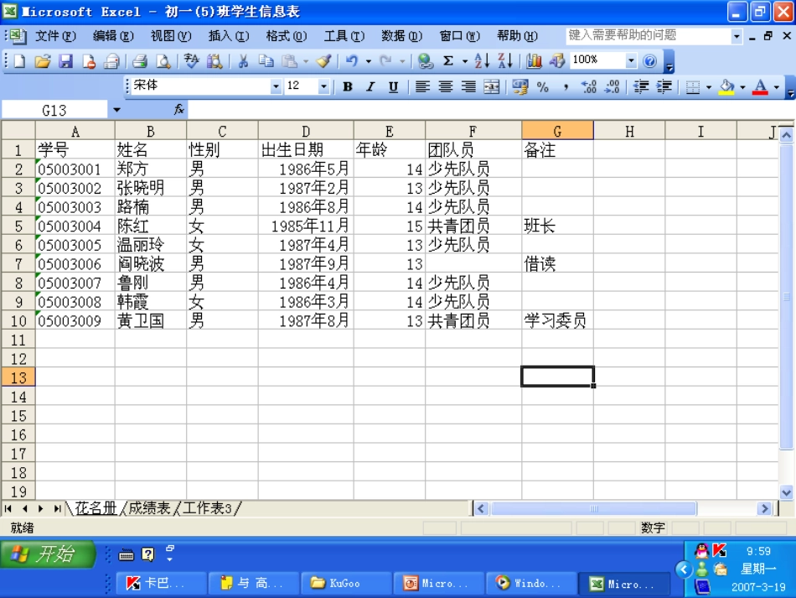
Task: Toggle Bold formatting
Action: 348,87
